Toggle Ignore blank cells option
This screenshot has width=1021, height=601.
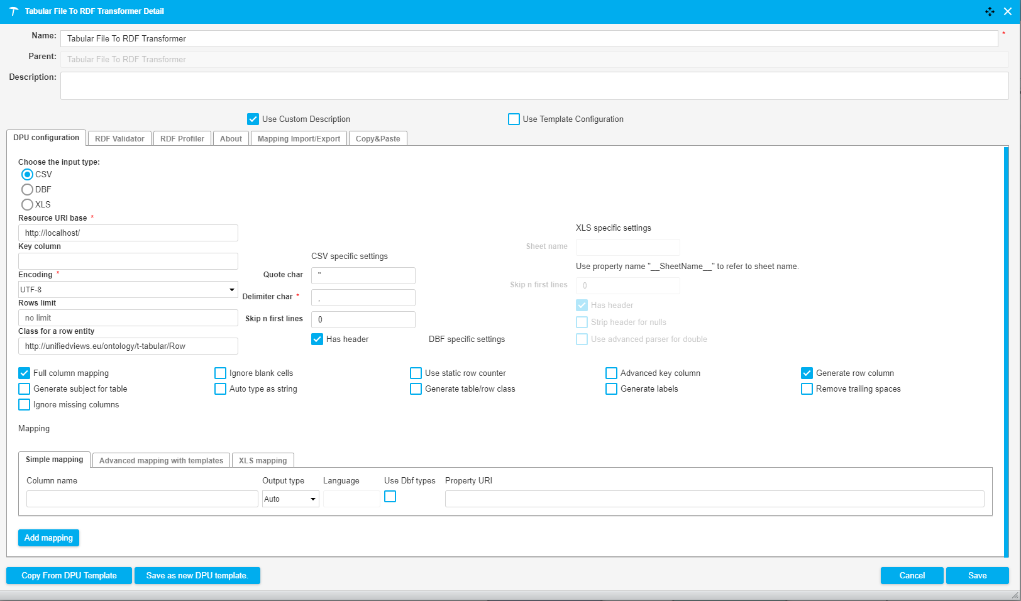(221, 373)
